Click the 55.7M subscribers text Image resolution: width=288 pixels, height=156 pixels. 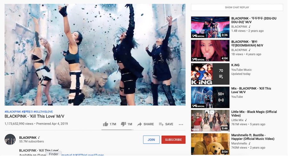(x=31, y=142)
